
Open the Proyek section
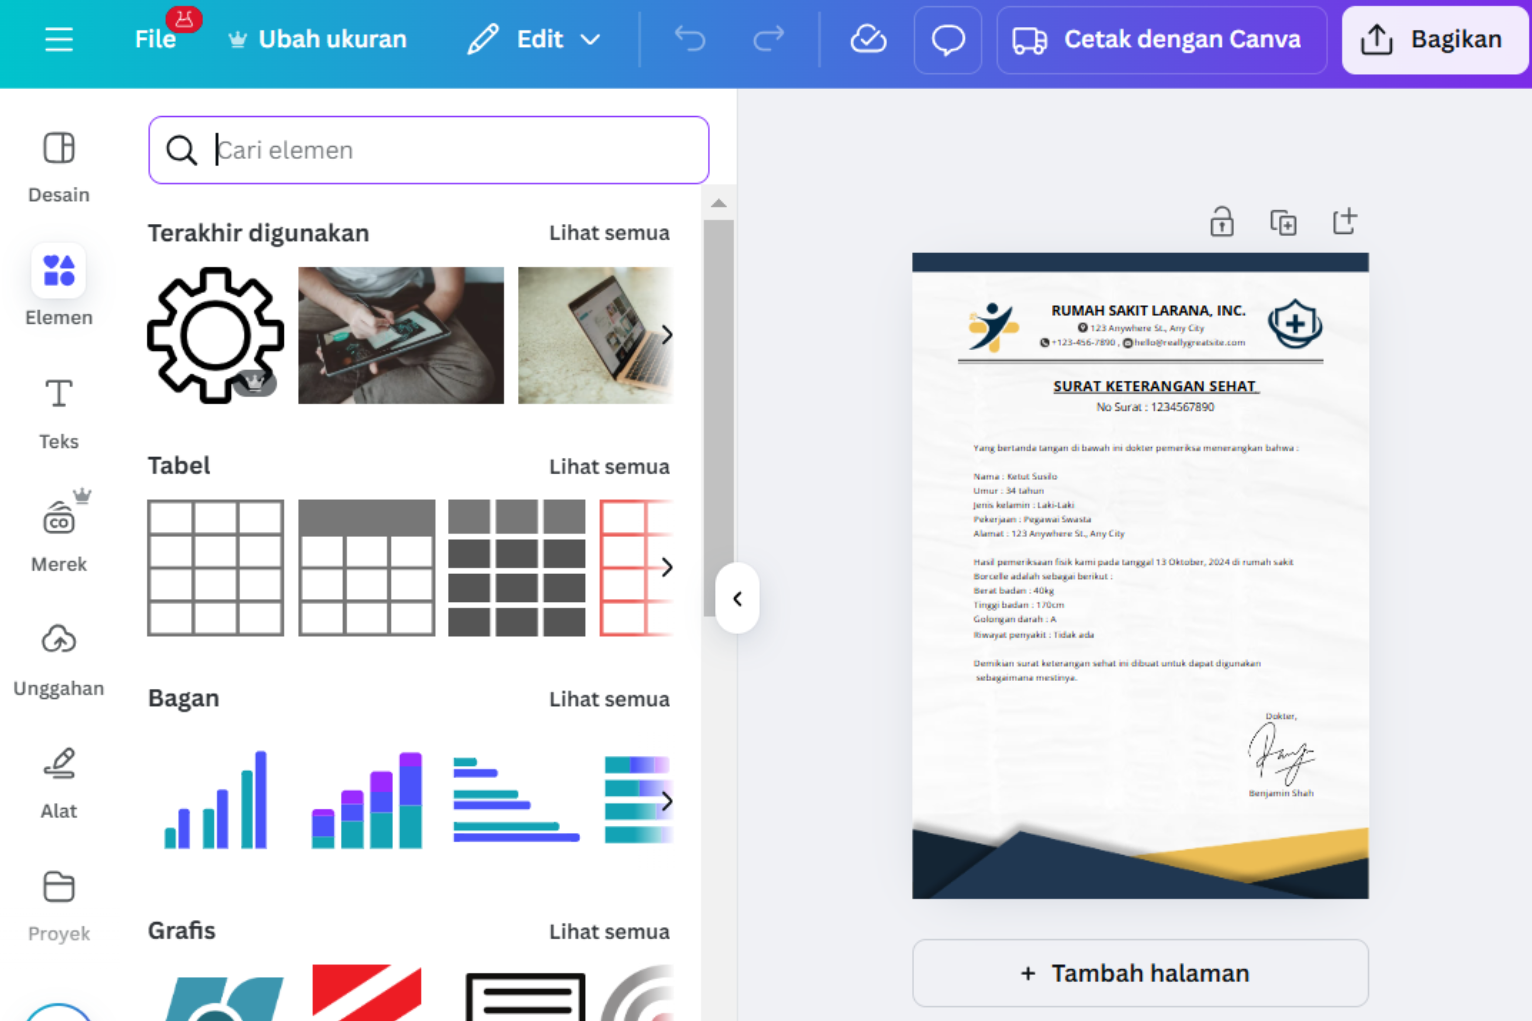coord(59,902)
